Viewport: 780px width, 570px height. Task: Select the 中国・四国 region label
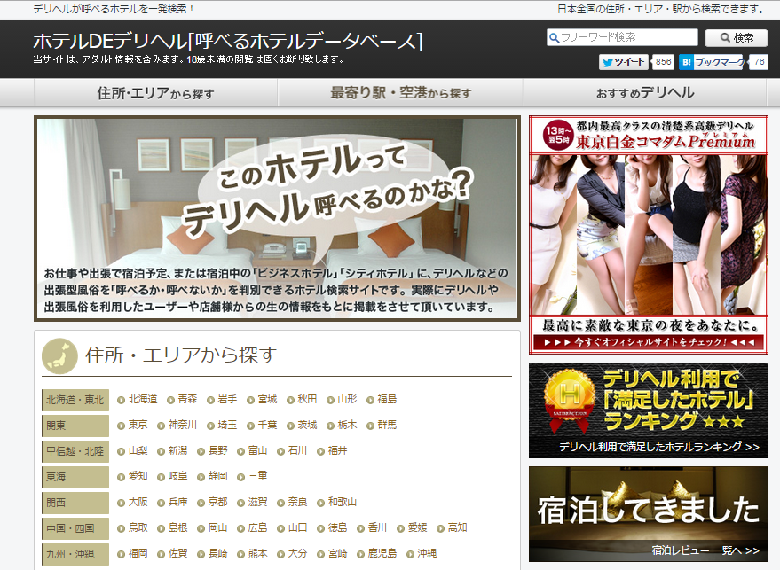75,528
